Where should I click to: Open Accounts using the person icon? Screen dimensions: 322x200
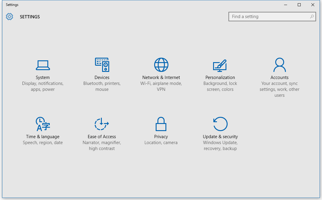point(279,65)
